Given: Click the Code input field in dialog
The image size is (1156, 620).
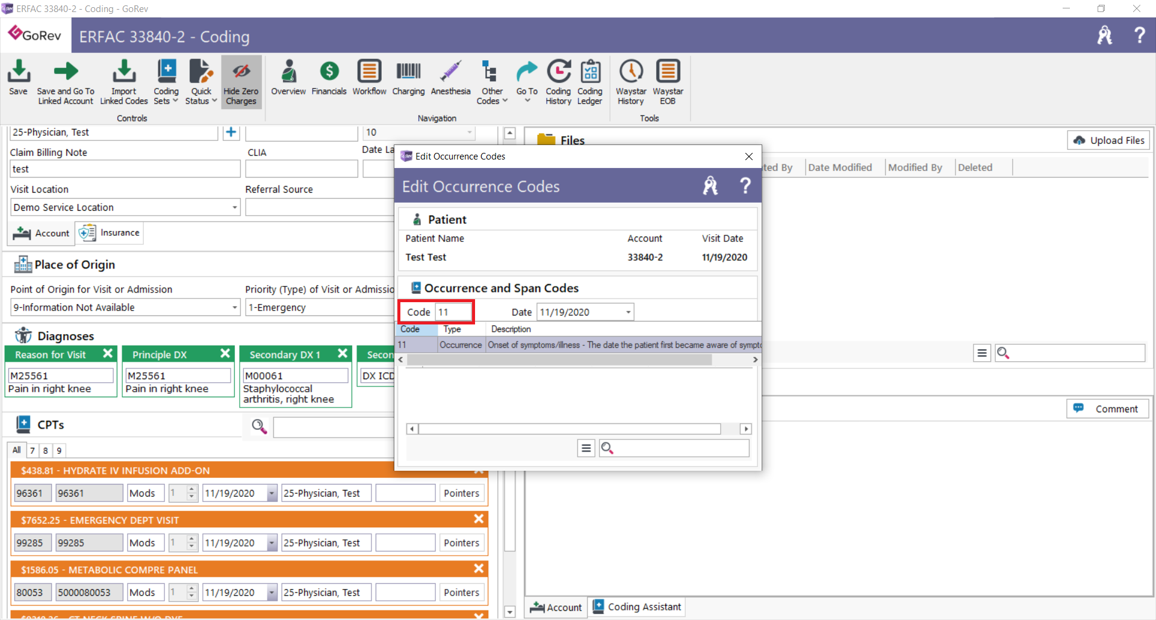Looking at the screenshot, I should click(x=453, y=312).
